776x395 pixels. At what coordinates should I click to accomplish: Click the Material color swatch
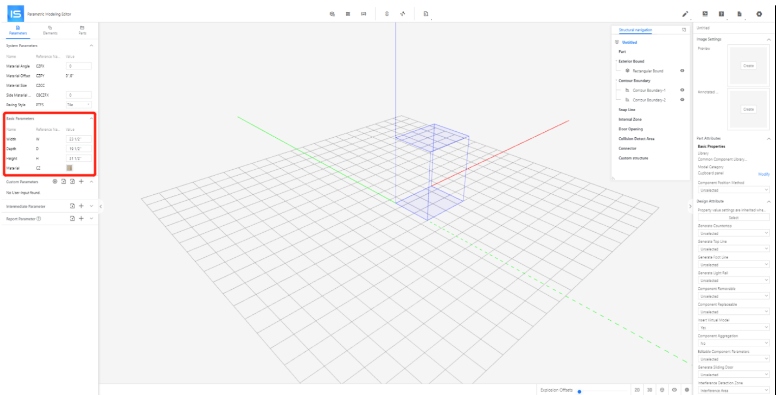[x=69, y=168]
